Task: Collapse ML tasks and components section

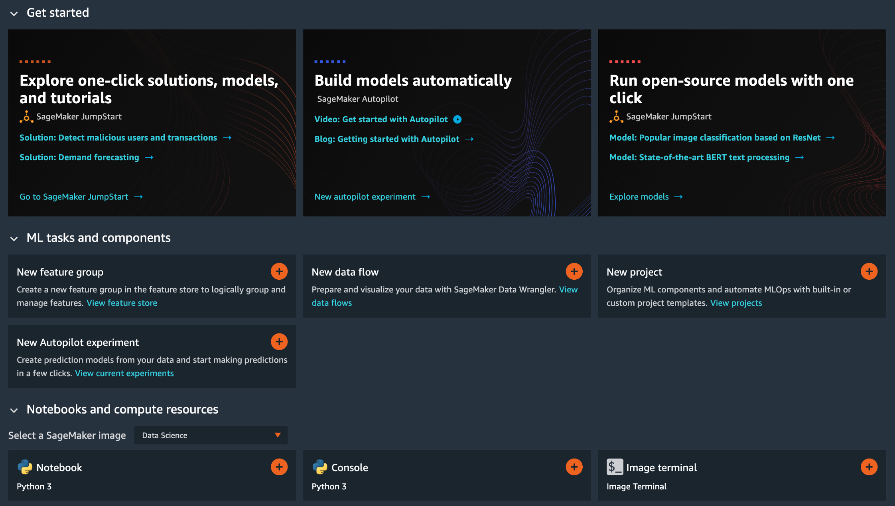Action: (x=14, y=239)
